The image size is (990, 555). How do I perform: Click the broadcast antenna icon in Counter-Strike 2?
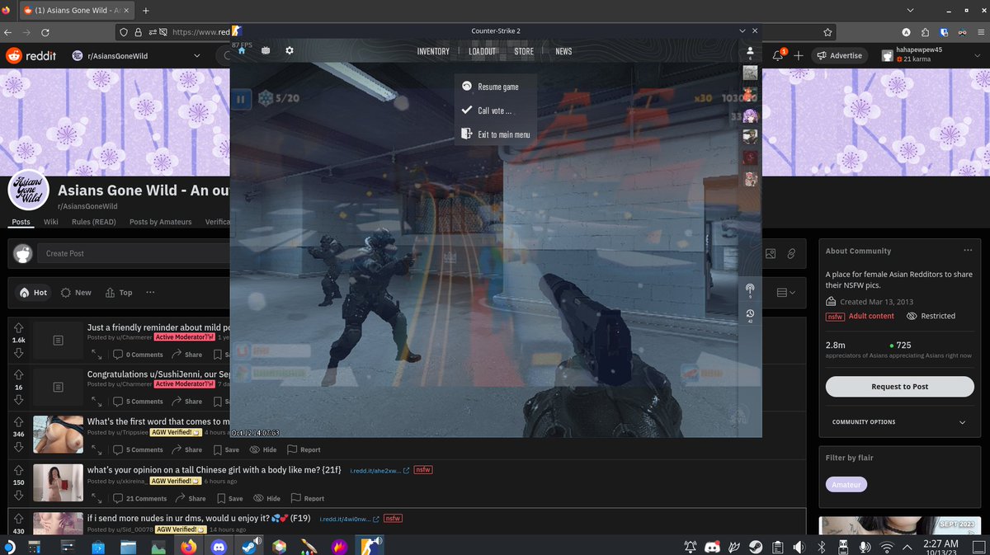[x=750, y=289]
